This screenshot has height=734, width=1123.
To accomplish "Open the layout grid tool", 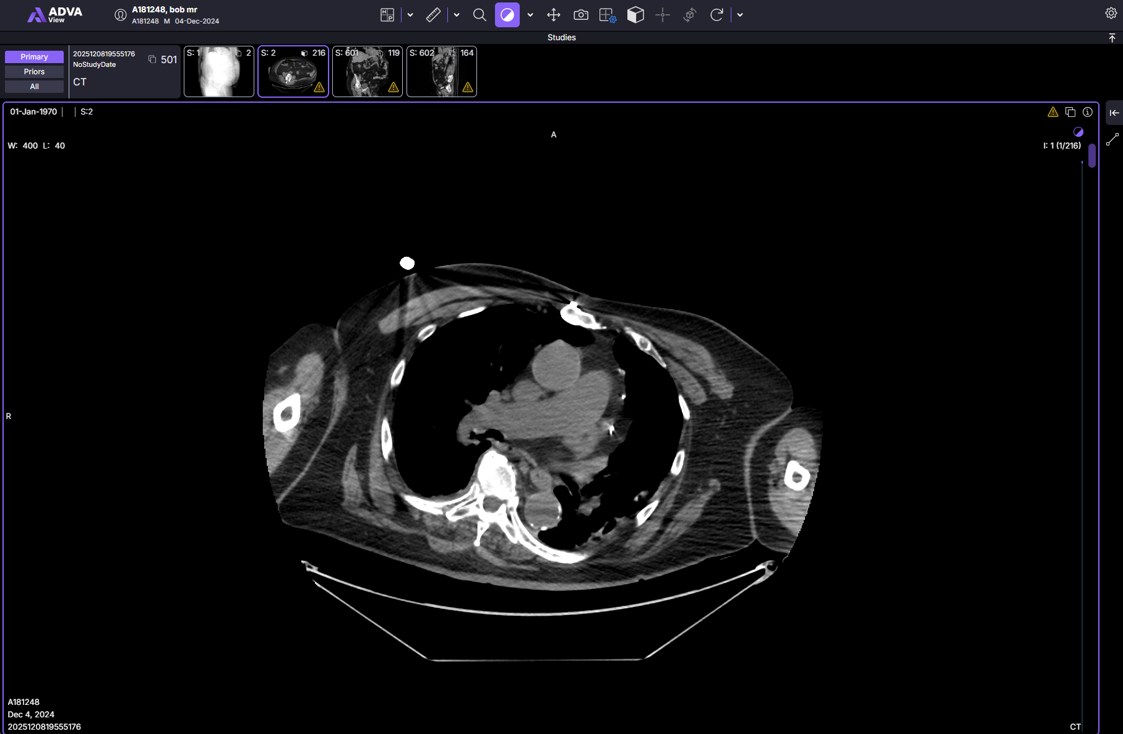I will point(608,15).
